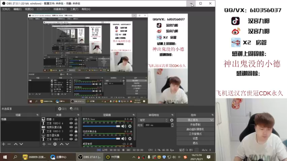Switch to YY开播 taskbar app

pyautogui.click(x=113, y=157)
